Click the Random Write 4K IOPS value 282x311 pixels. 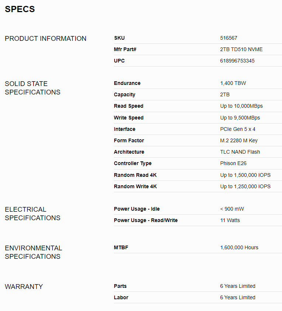(245, 186)
